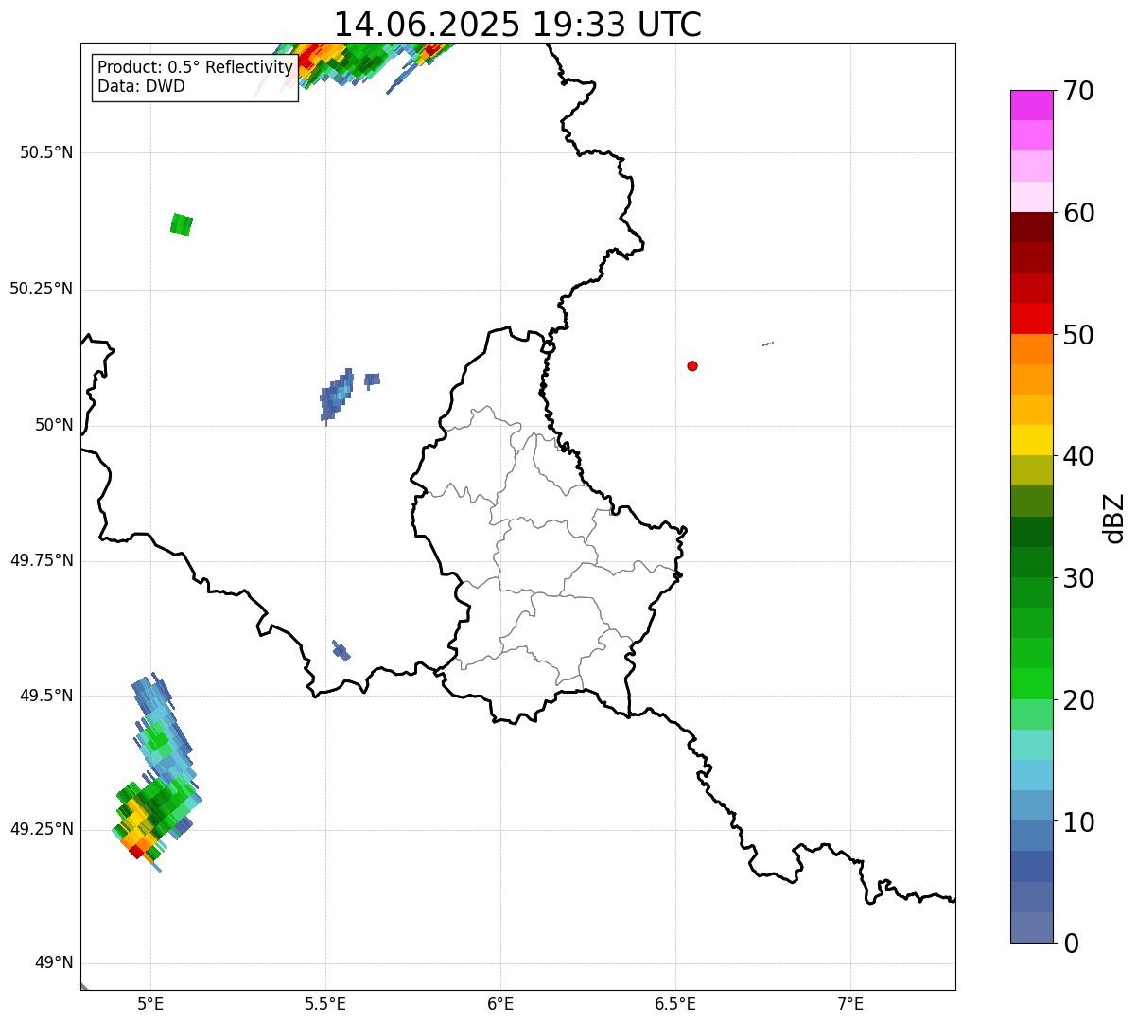The width and height of the screenshot is (1137, 1023).
Task: Pick the lowest grey-blue colorbar swatch
Action: (1032, 927)
